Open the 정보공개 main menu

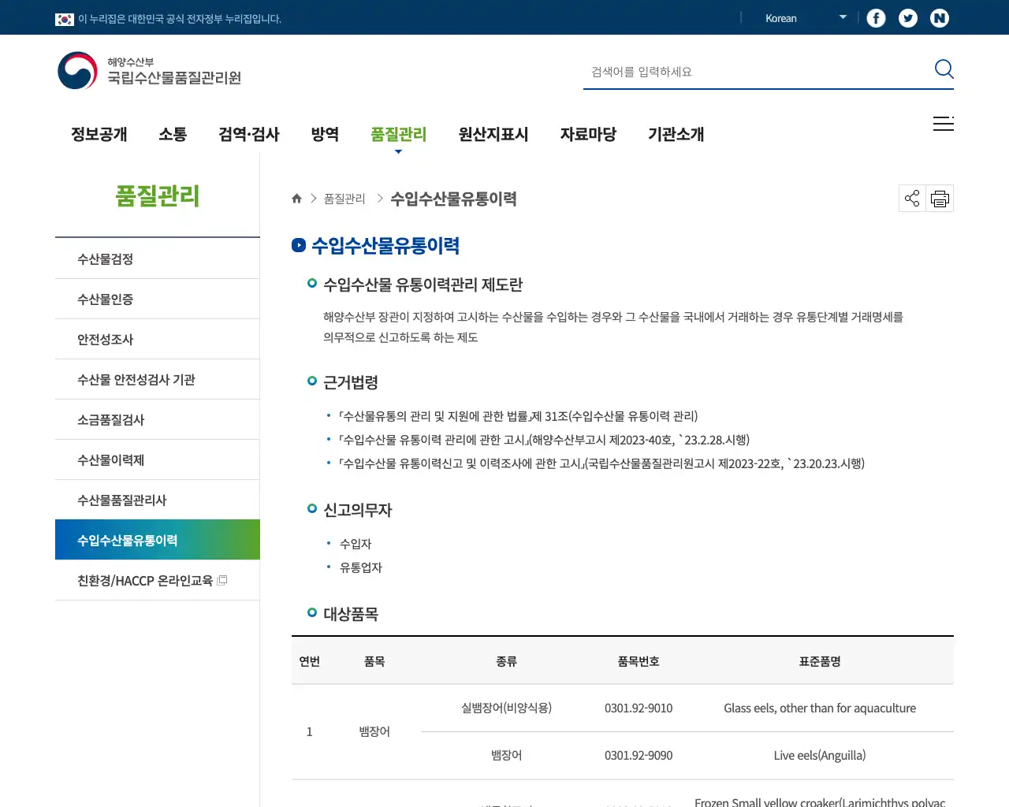(99, 135)
